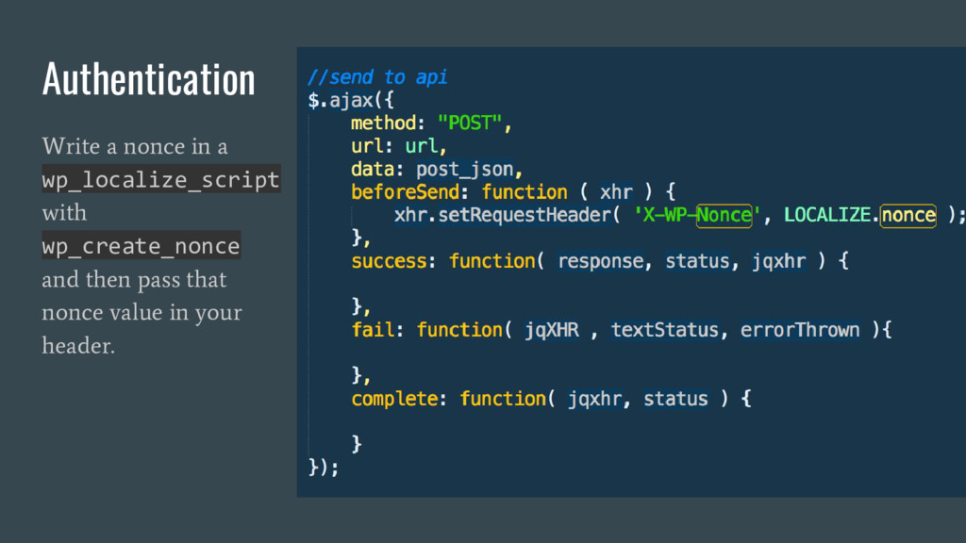966x543 pixels.
Task: Click the textStatus parameter
Action: [x=664, y=329]
